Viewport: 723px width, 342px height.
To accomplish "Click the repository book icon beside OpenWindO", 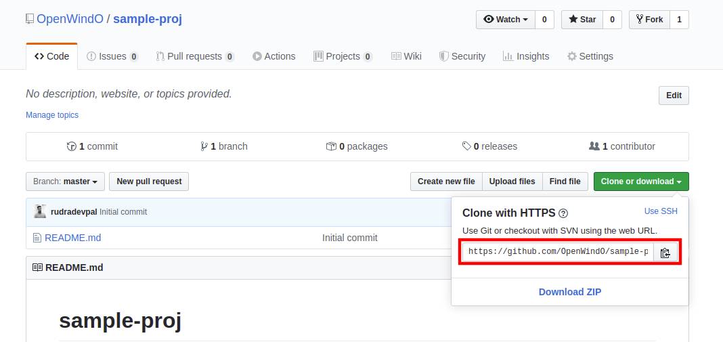I will (30, 19).
